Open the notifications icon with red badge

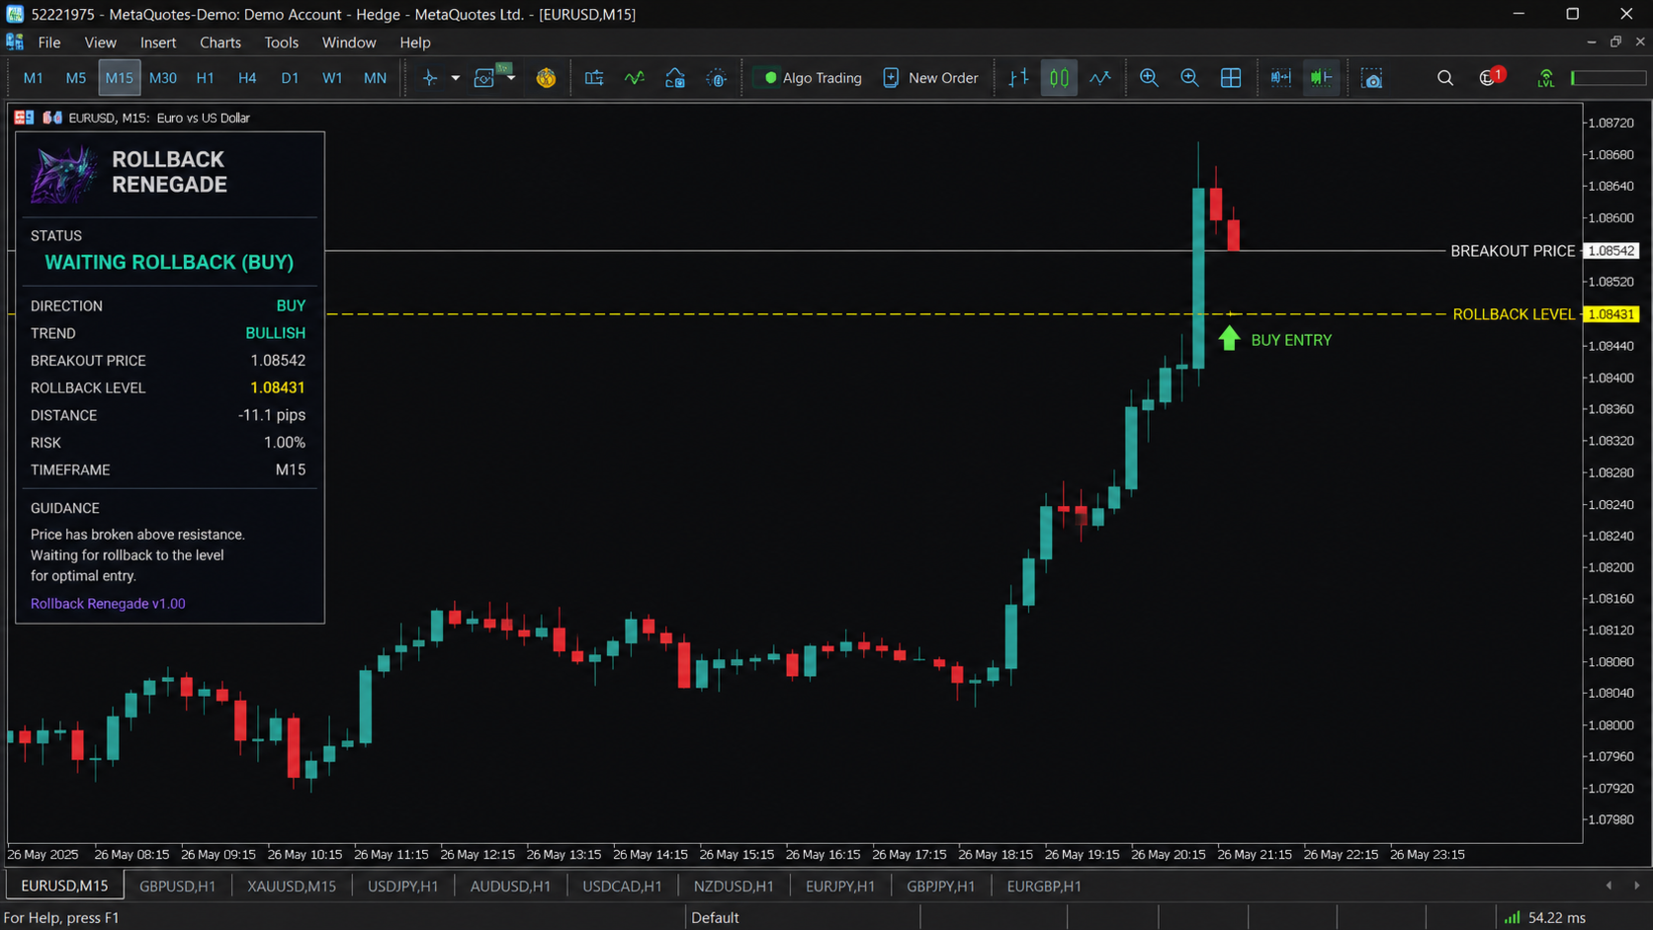(1490, 77)
